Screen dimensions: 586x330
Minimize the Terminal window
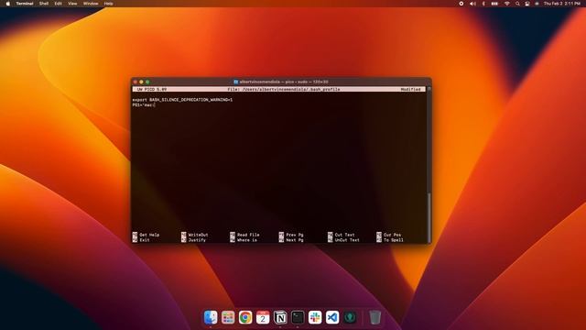pos(141,82)
